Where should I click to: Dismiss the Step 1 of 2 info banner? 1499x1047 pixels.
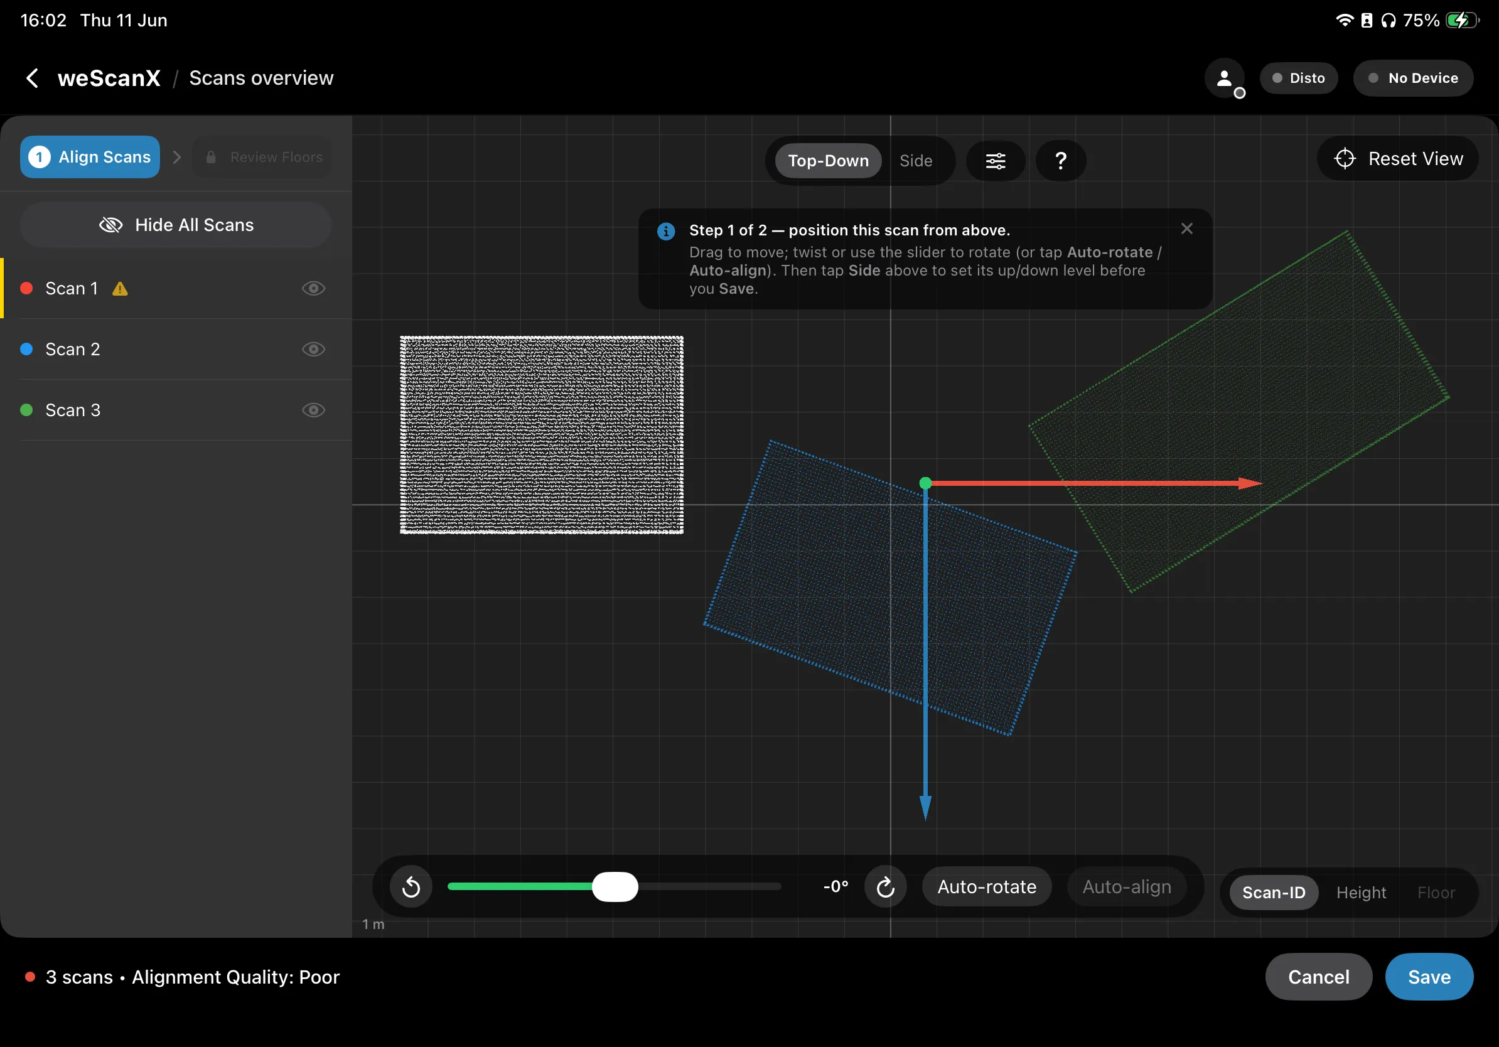[1186, 228]
